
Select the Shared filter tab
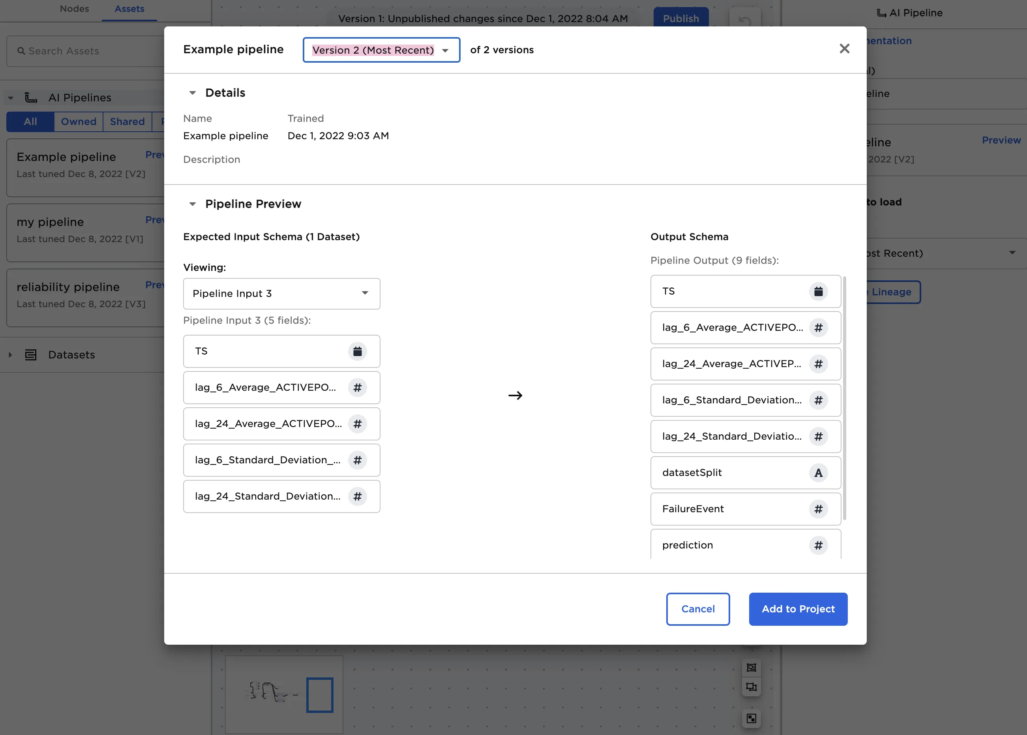[x=127, y=122]
